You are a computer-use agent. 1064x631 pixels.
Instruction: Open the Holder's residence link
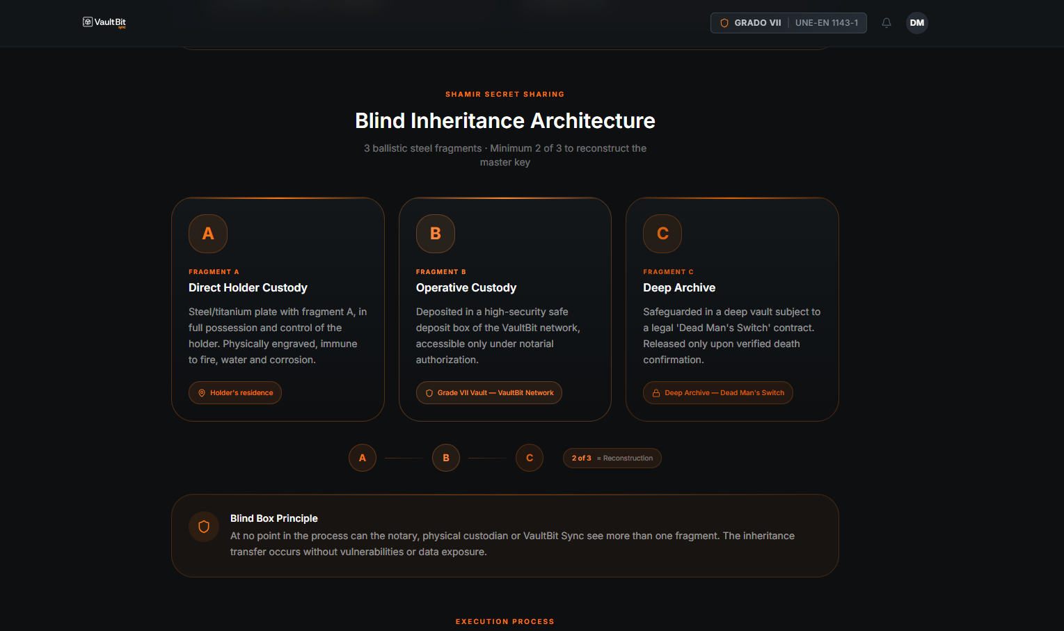(x=235, y=392)
